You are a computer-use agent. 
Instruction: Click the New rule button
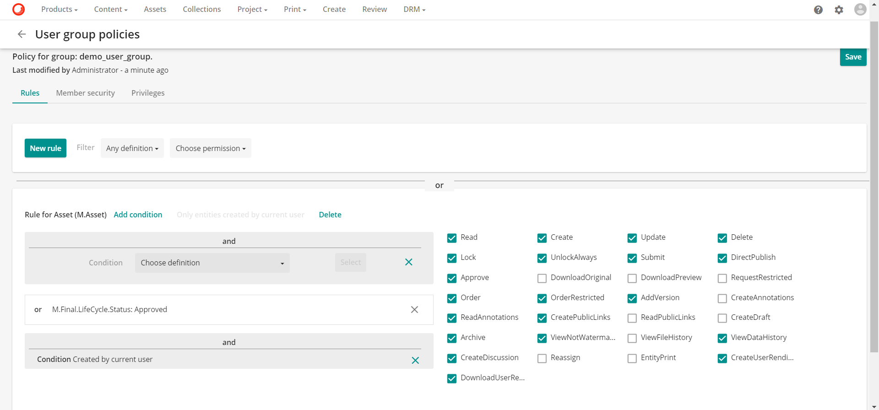pyautogui.click(x=45, y=148)
